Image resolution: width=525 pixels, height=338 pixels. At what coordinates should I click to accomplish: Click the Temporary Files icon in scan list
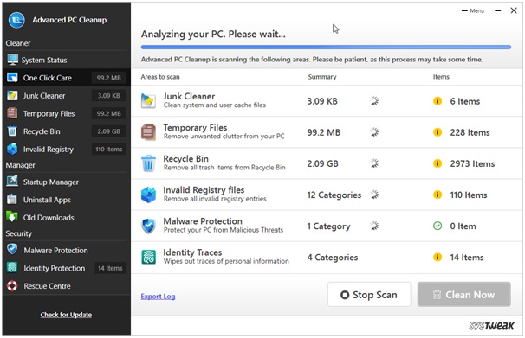tap(148, 132)
